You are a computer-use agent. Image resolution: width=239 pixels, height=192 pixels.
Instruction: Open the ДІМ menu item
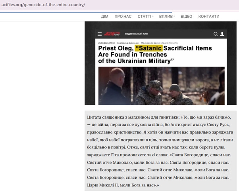click(105, 16)
